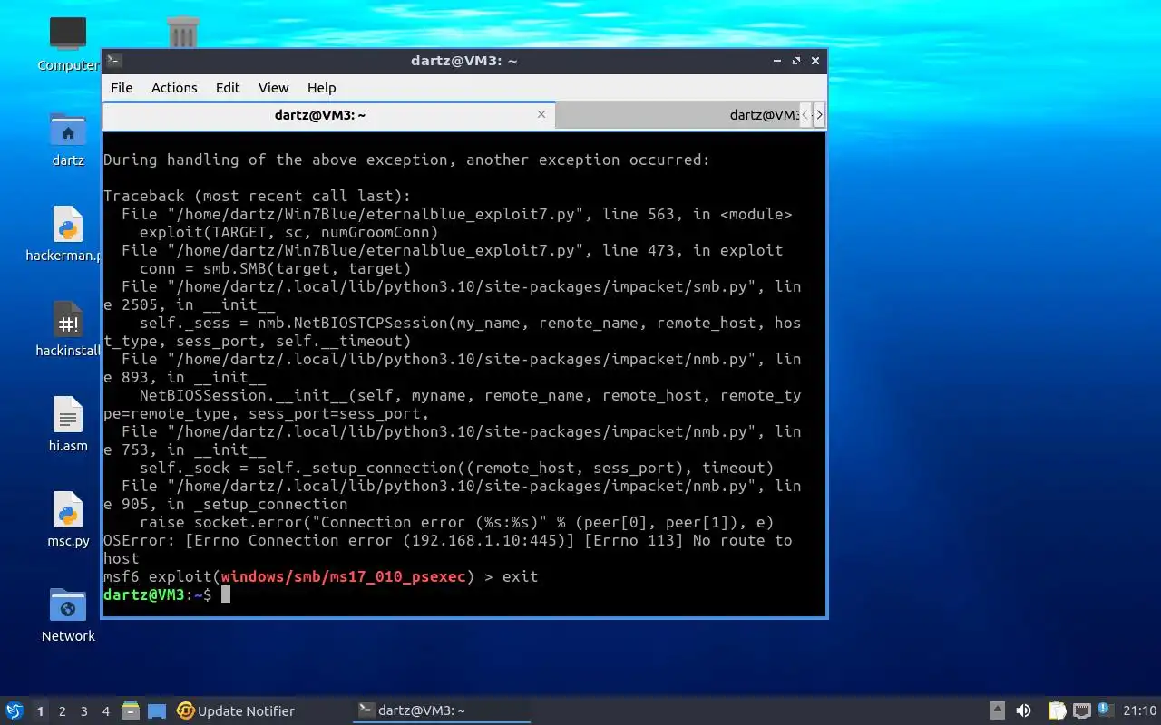Viewport: 1161px width, 725px height.
Task: Launch file manager from taskbar
Action: click(x=131, y=710)
